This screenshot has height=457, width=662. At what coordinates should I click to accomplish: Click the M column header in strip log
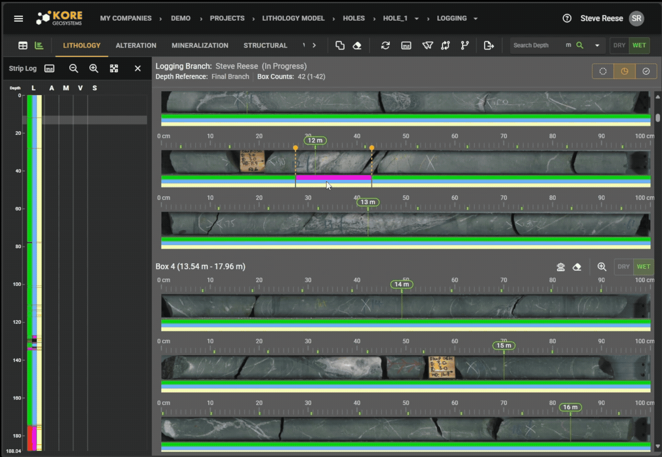tap(66, 88)
